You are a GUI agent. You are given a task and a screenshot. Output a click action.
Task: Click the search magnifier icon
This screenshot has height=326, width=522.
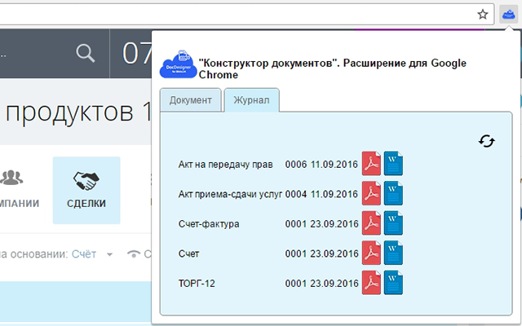click(x=86, y=53)
